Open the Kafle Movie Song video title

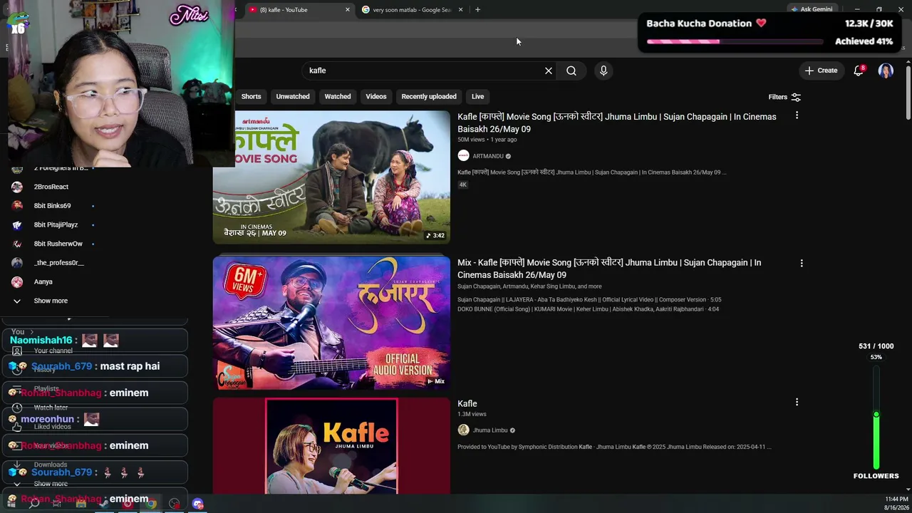(x=617, y=123)
